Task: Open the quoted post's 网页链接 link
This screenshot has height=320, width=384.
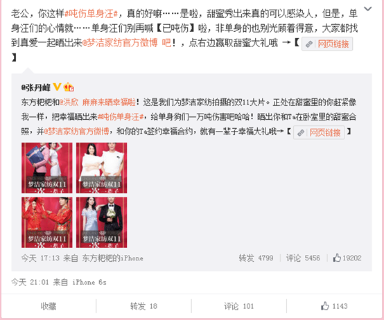Action: [x=319, y=132]
